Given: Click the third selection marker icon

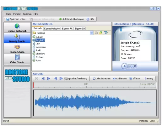Looking at the screenshot, I should [x=56, y=78].
